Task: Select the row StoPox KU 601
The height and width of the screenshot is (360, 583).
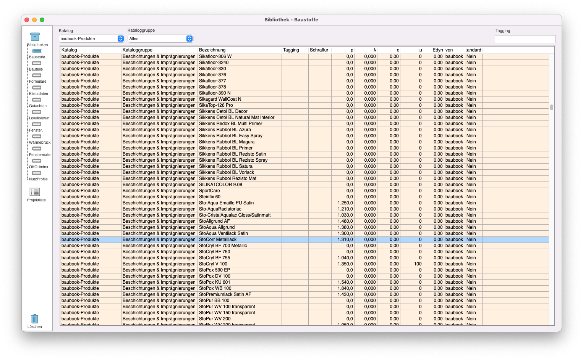Action: 304,282
